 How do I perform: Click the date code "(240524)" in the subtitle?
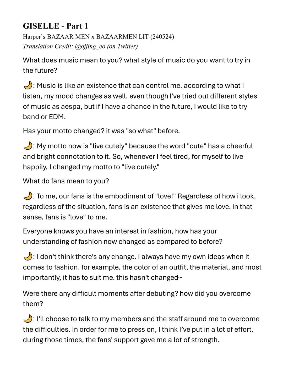coord(162,36)
